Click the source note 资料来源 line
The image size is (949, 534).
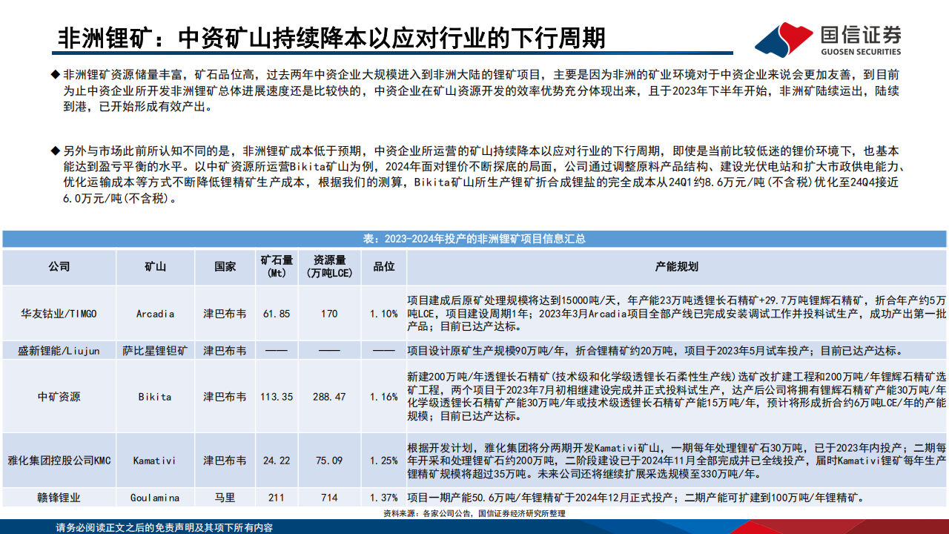click(x=474, y=513)
